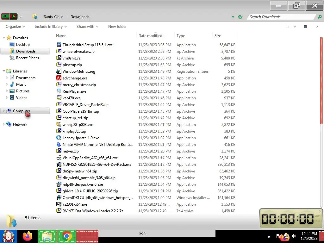Select ndp48-devpack-enu.exe icon
324x243 pixels.
pos(59,184)
